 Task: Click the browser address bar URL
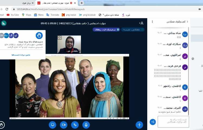(51, 9)
